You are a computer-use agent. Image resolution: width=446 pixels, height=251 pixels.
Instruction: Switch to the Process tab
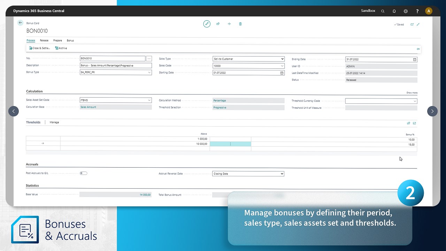(x=31, y=40)
